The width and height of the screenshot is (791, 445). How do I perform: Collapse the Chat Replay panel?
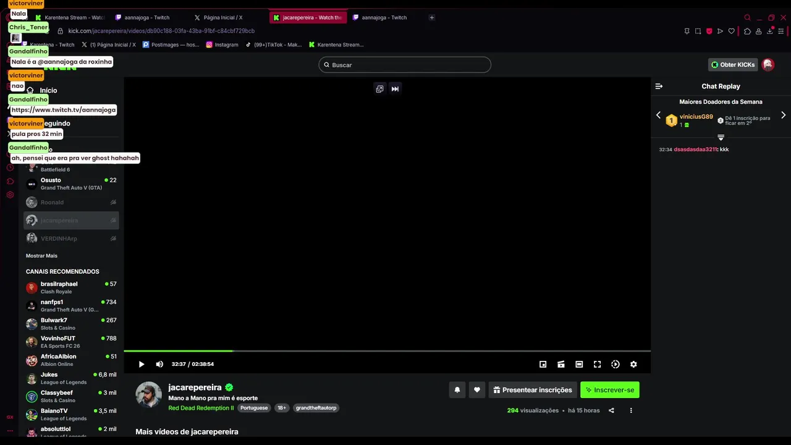(659, 87)
